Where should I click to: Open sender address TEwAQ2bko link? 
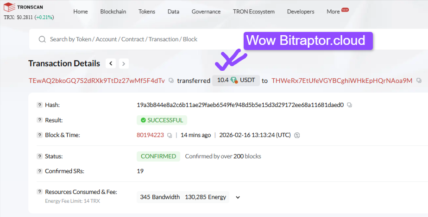point(96,81)
